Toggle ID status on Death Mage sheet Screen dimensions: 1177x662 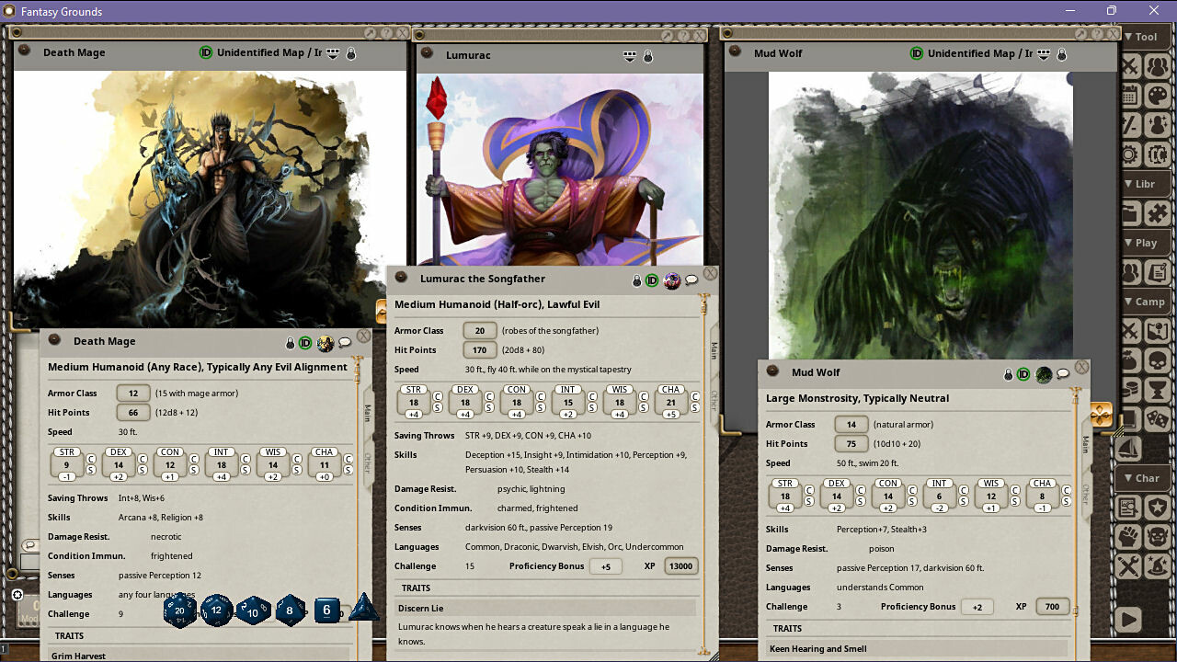pos(305,343)
